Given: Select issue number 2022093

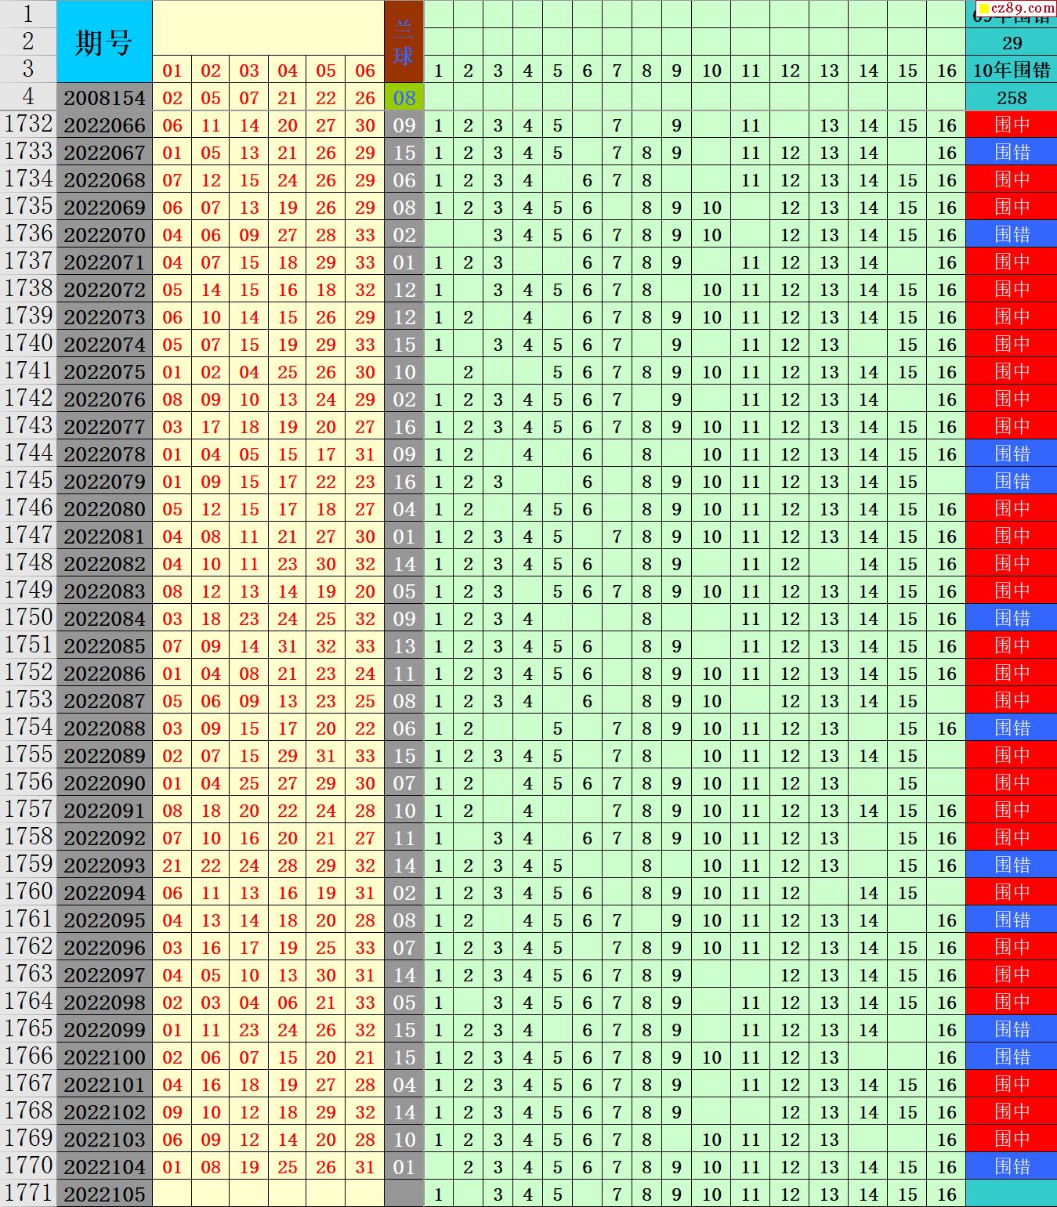Looking at the screenshot, I should [104, 865].
